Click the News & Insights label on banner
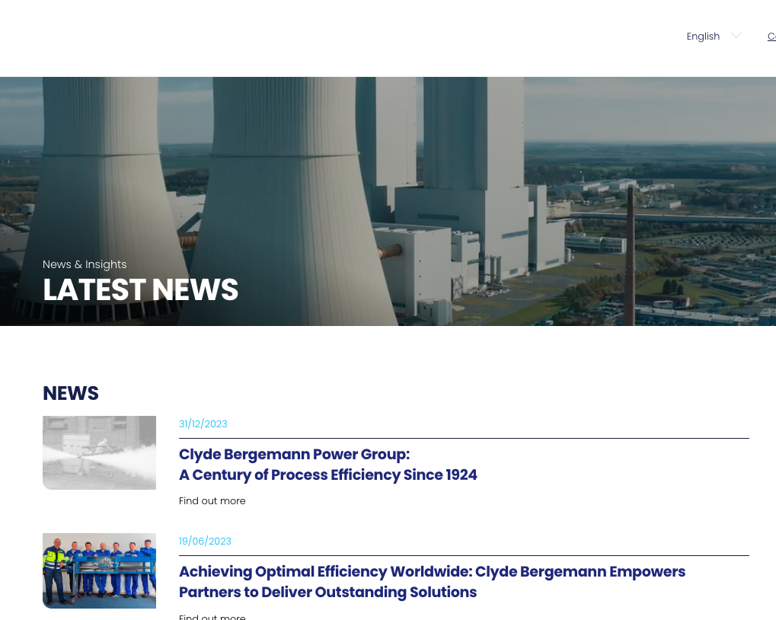 click(x=85, y=264)
